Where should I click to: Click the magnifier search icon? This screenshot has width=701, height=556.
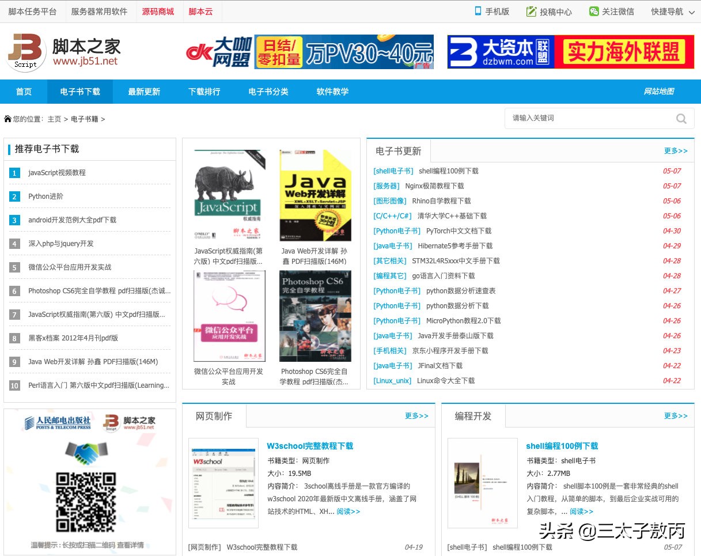[681, 119]
